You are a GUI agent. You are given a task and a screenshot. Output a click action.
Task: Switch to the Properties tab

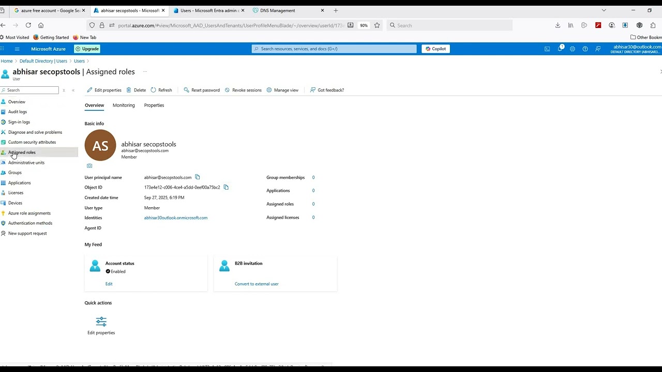154,105
